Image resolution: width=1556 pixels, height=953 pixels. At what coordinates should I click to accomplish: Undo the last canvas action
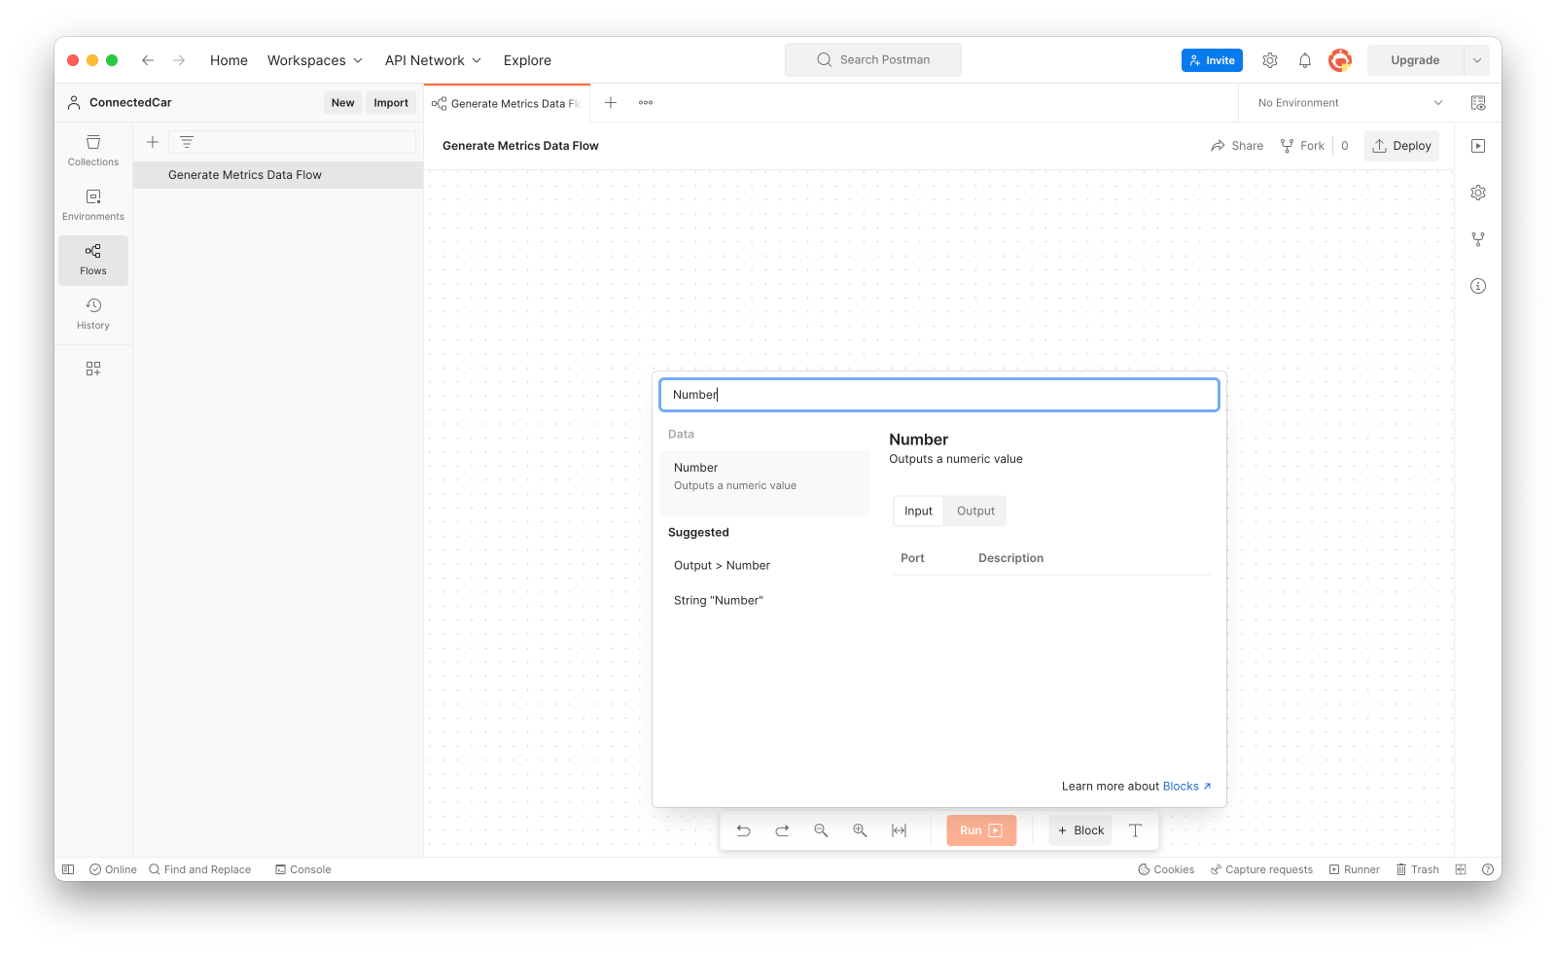click(744, 830)
